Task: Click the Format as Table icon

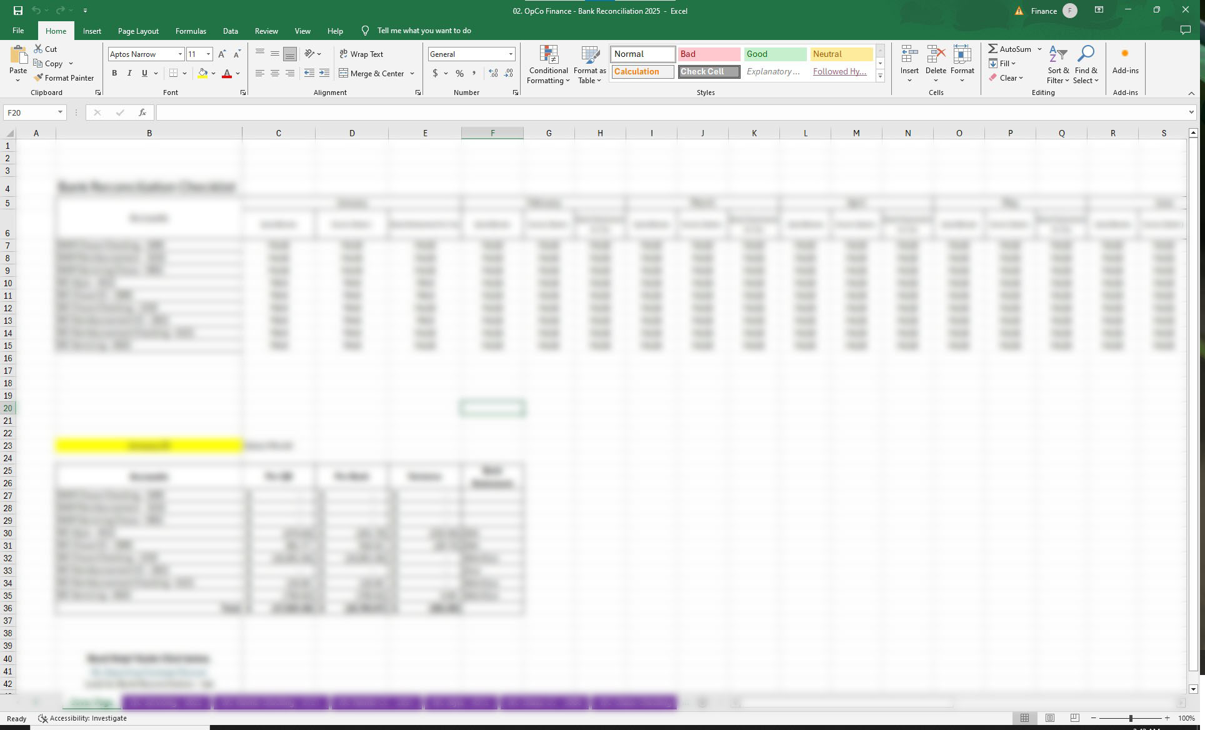Action: [x=589, y=56]
